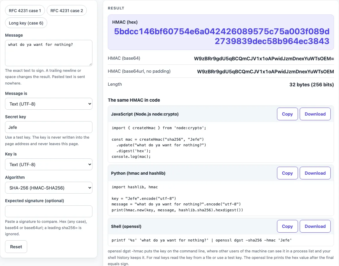
Task: Click the 'RESULT' section heading
Action: coord(116,8)
